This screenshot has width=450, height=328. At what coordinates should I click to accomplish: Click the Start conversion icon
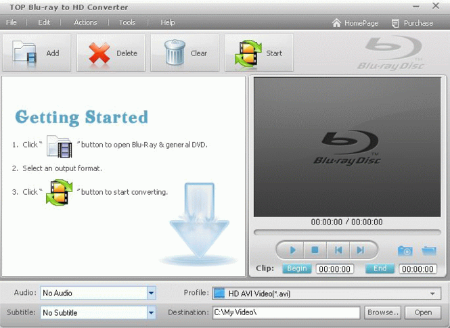[248, 53]
